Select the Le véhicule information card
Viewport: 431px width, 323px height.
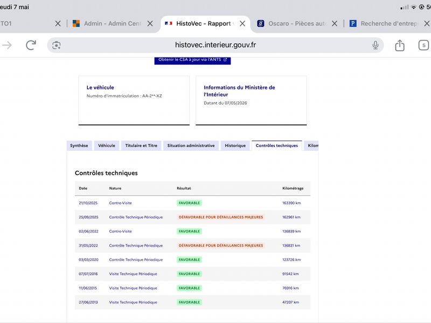pyautogui.click(x=134, y=101)
